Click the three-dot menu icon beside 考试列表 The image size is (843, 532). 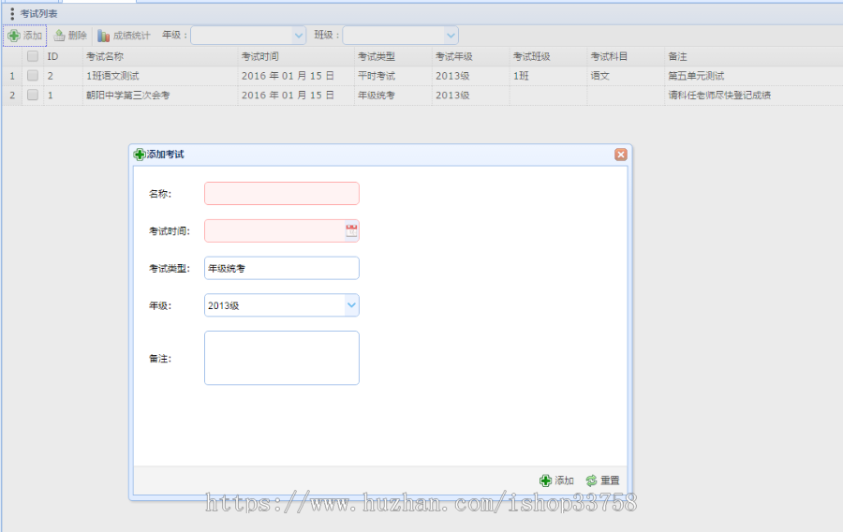tap(12, 14)
